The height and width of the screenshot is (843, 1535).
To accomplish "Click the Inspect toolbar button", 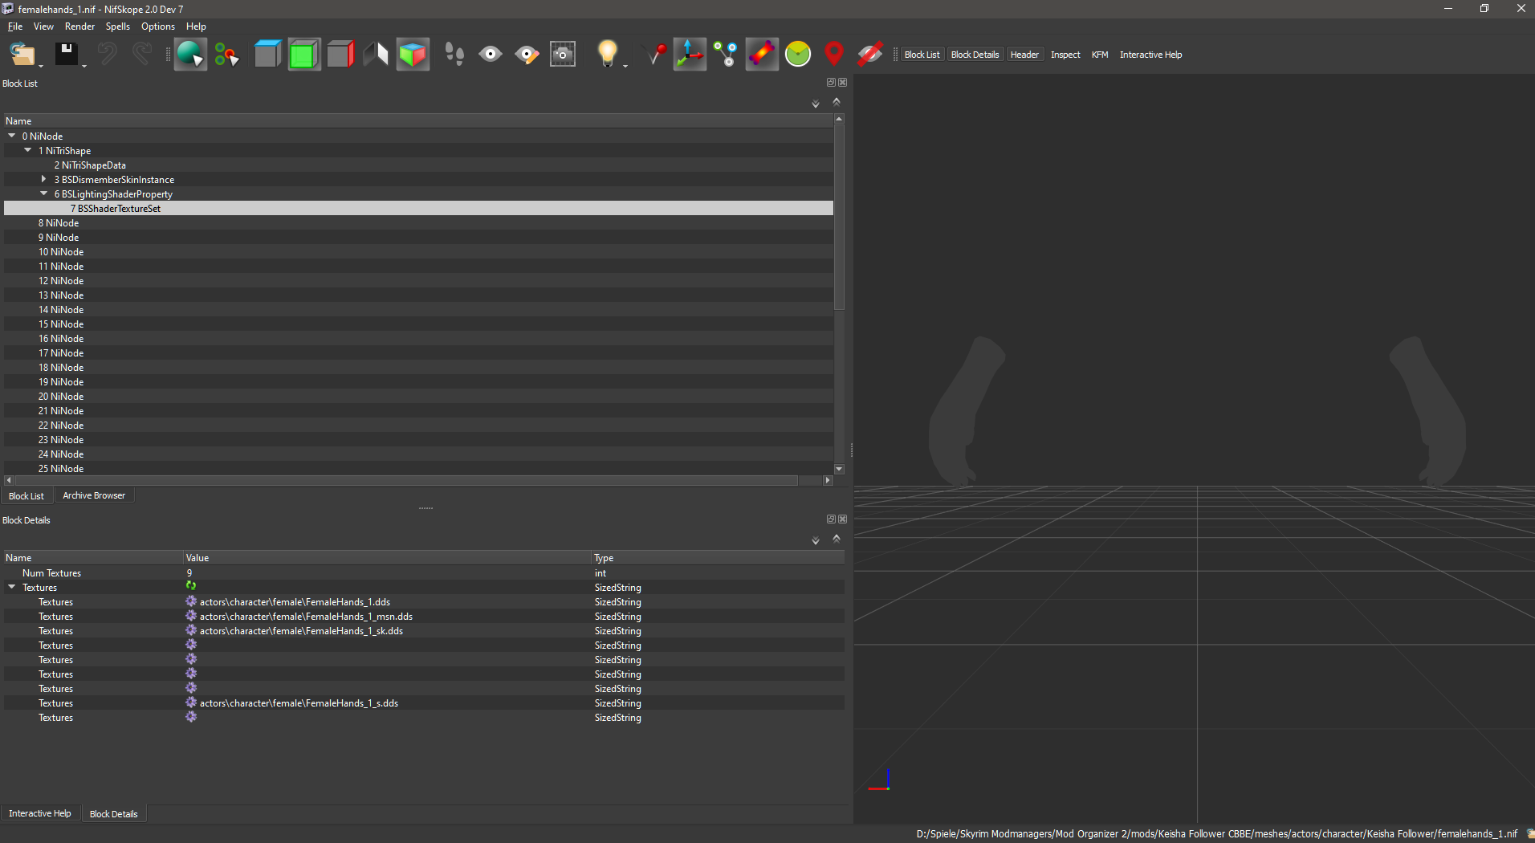I will [1065, 55].
